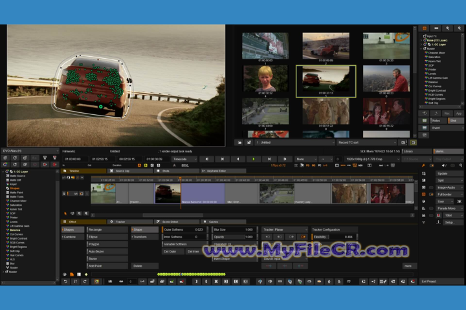The height and width of the screenshot is (310, 466).
Task: Select the orange arrow pointer tool under timeline
Action: click(65, 214)
